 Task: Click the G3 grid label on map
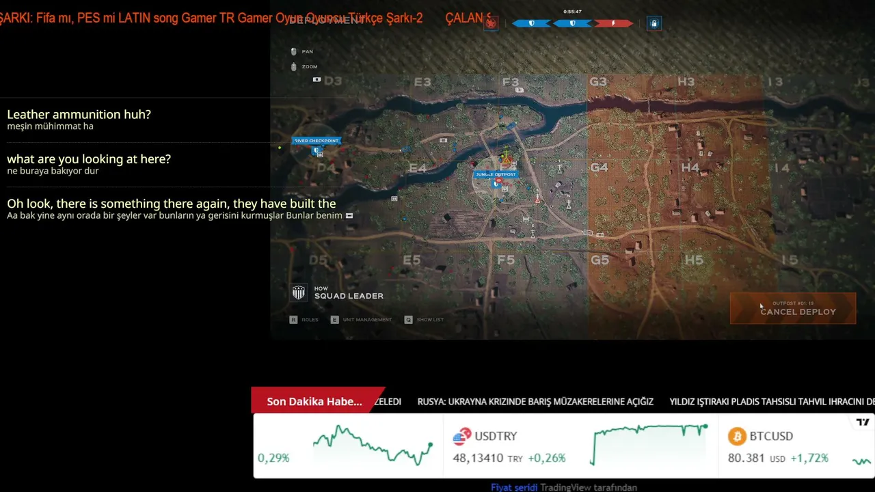coord(598,82)
